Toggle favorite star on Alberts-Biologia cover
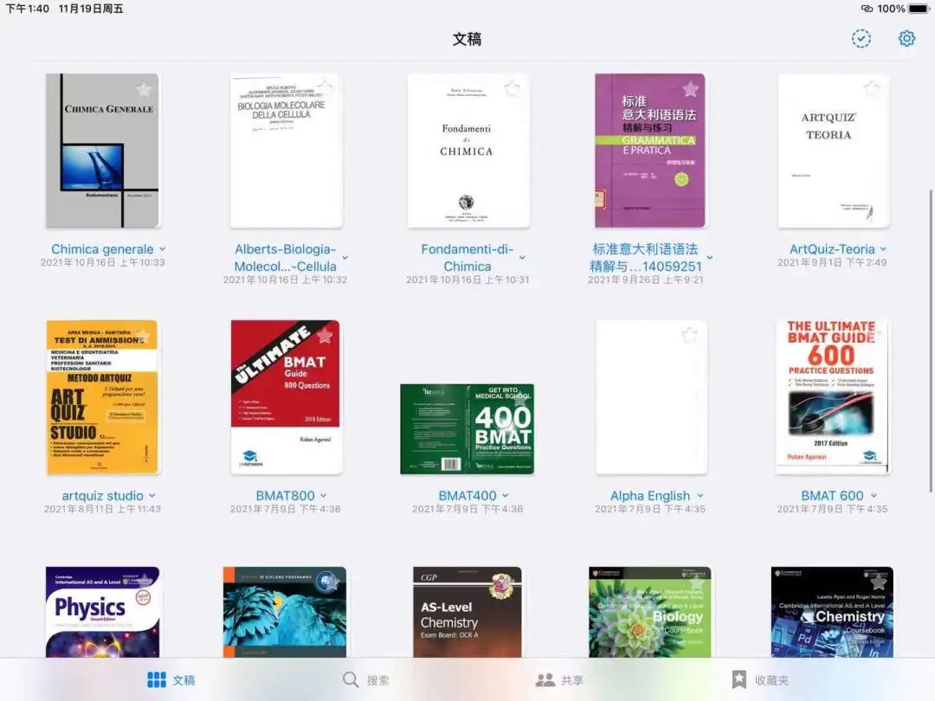Viewport: 935px width, 701px height. pos(325,87)
